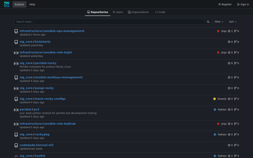Click Python label on rockypkg row

pyautogui.click(x=222, y=134)
